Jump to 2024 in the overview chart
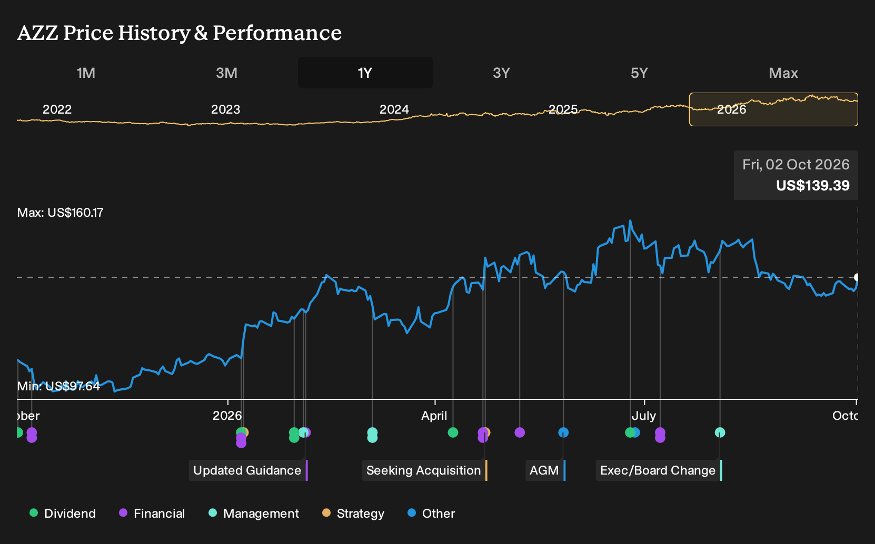 point(394,109)
